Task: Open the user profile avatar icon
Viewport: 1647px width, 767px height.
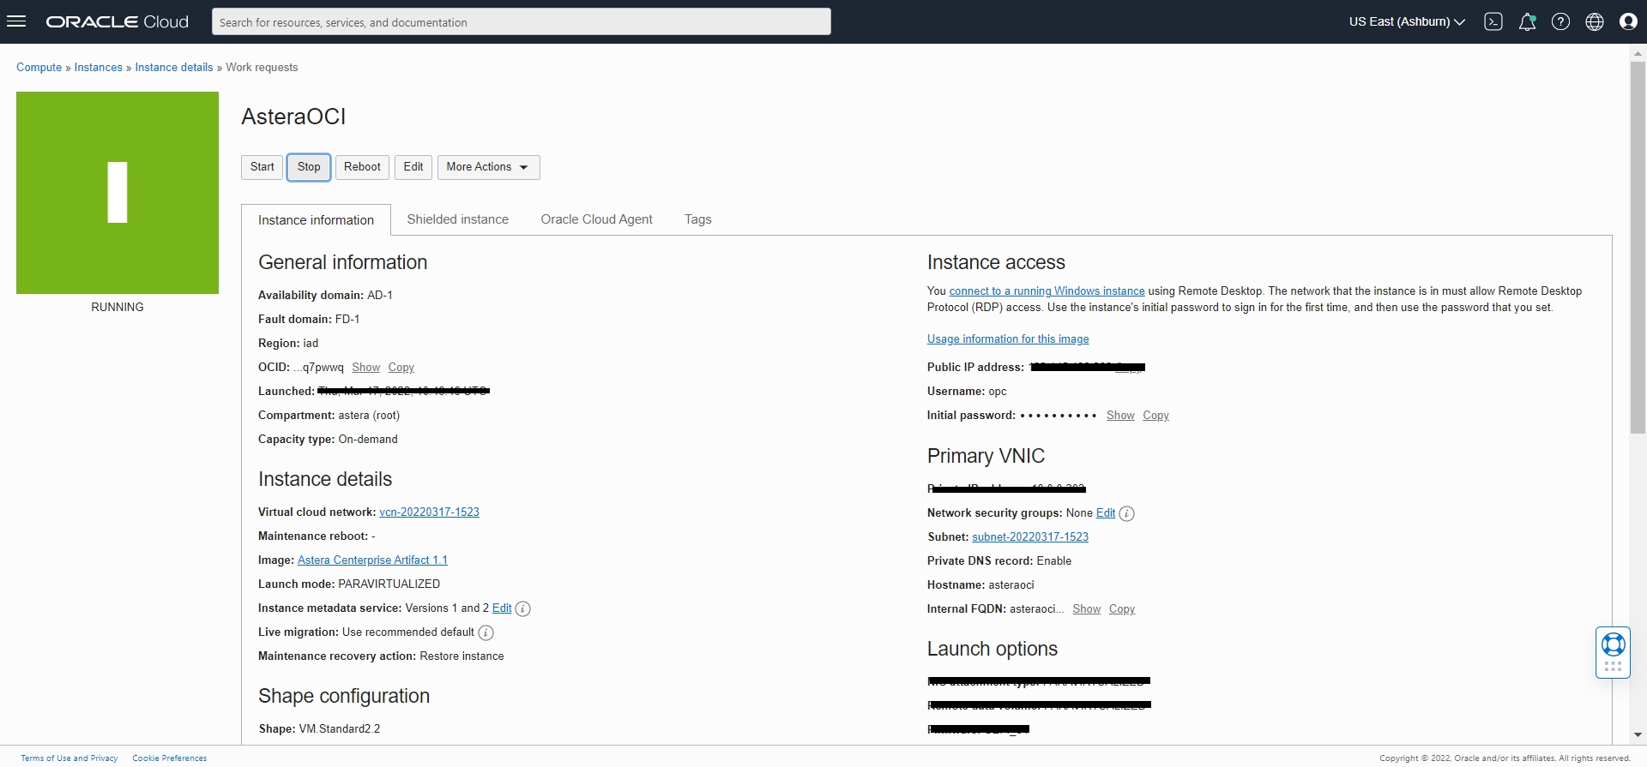Action: (x=1628, y=21)
